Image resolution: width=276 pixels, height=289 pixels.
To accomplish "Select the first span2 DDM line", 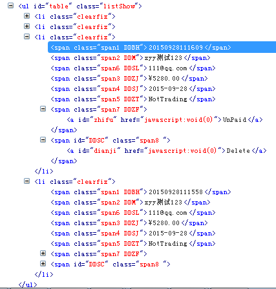I will pyautogui.click(x=131, y=57).
